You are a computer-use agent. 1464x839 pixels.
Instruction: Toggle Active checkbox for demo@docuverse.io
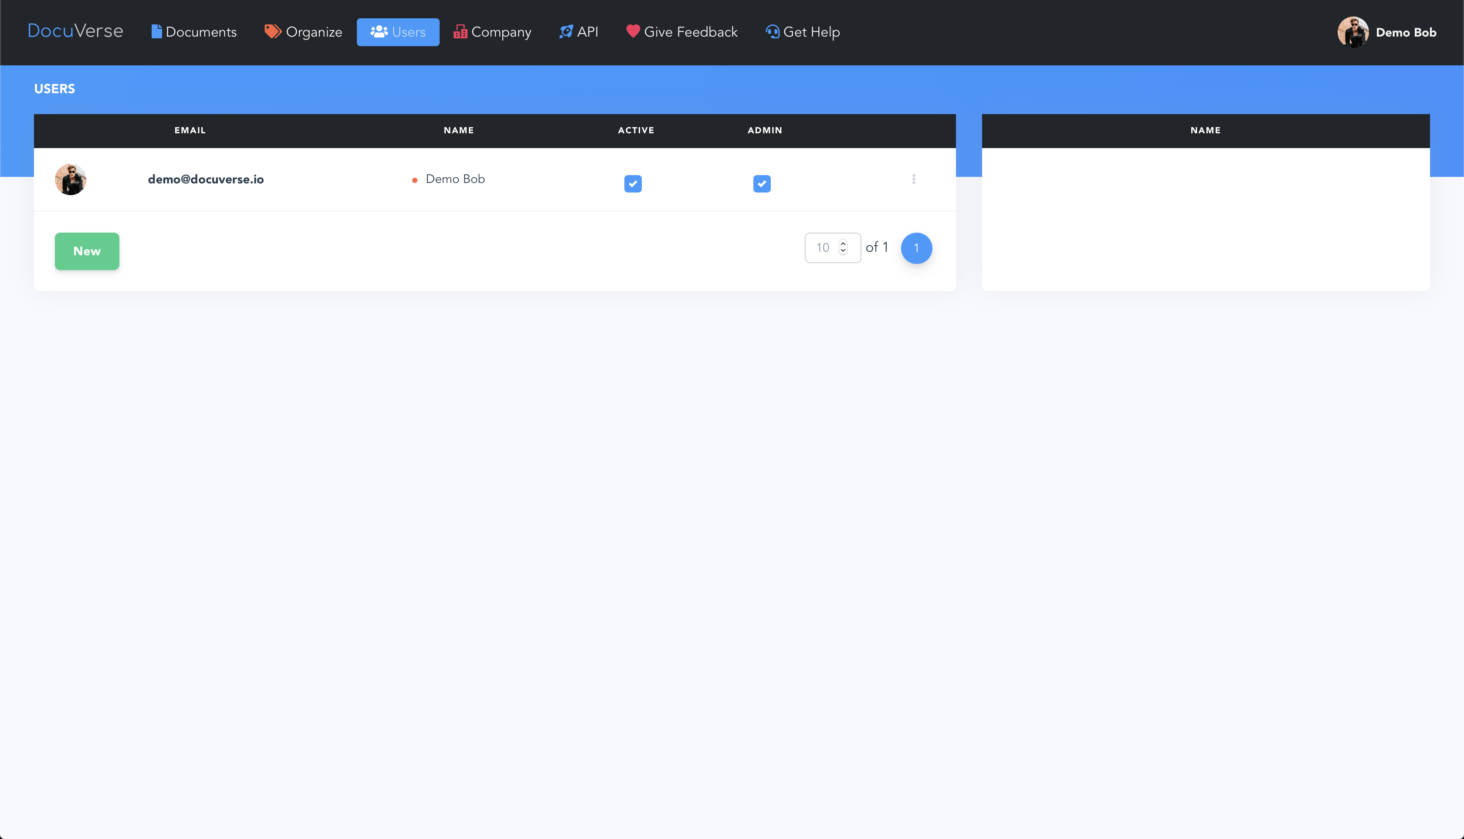633,184
